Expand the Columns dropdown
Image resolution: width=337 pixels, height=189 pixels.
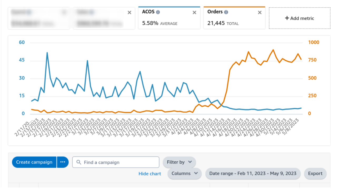point(184,174)
